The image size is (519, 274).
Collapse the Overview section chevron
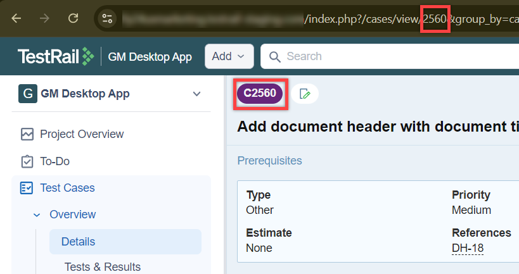coord(37,215)
